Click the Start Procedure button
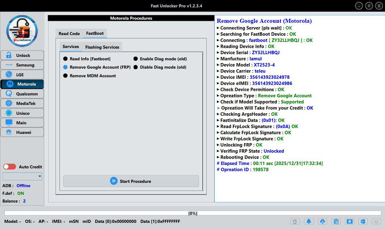The width and height of the screenshot is (385, 229). [131, 181]
